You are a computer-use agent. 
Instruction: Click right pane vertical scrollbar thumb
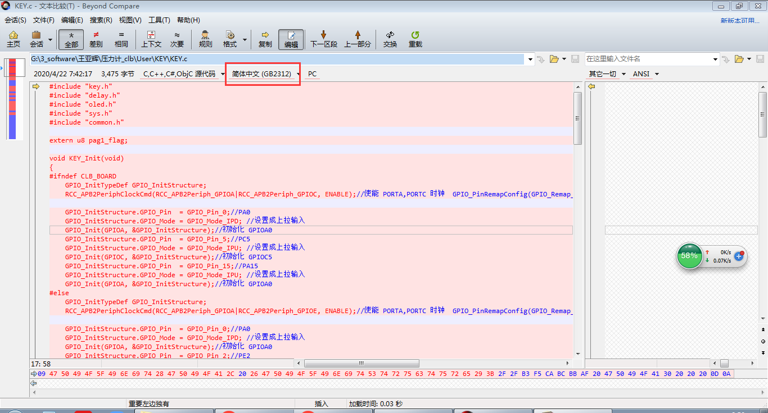(x=762, y=114)
